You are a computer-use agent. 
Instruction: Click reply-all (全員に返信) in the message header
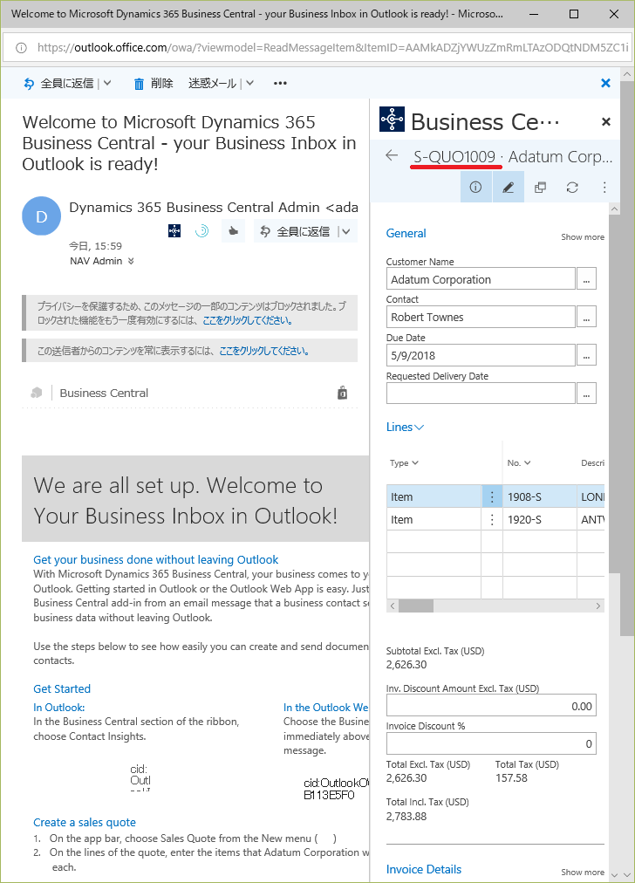tap(295, 231)
